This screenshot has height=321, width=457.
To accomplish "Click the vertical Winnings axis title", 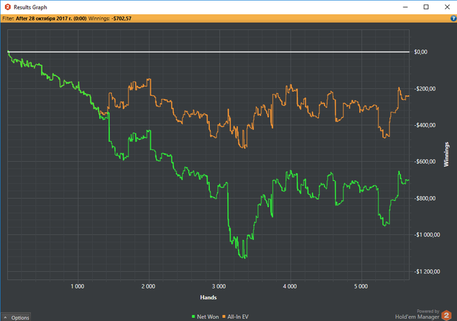I will point(446,154).
